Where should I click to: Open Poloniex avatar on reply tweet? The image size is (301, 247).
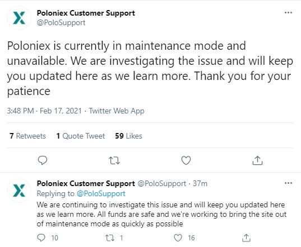[19, 191]
